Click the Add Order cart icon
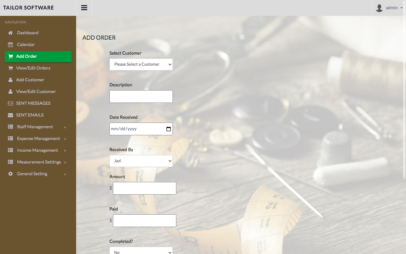Image resolution: width=406 pixels, height=254 pixels. (10, 56)
